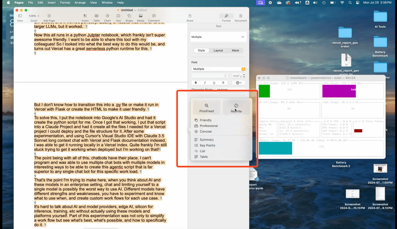Screen dimensions: 397x229
Task: Click the Shape toolbar icon
Action: [x=129, y=17]
